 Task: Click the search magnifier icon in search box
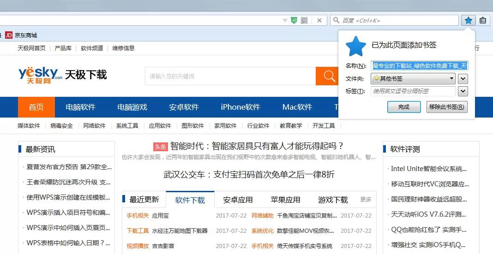coord(336,20)
